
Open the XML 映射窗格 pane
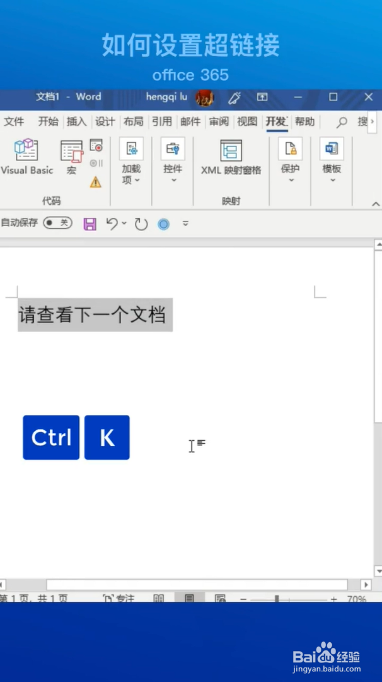(231, 157)
